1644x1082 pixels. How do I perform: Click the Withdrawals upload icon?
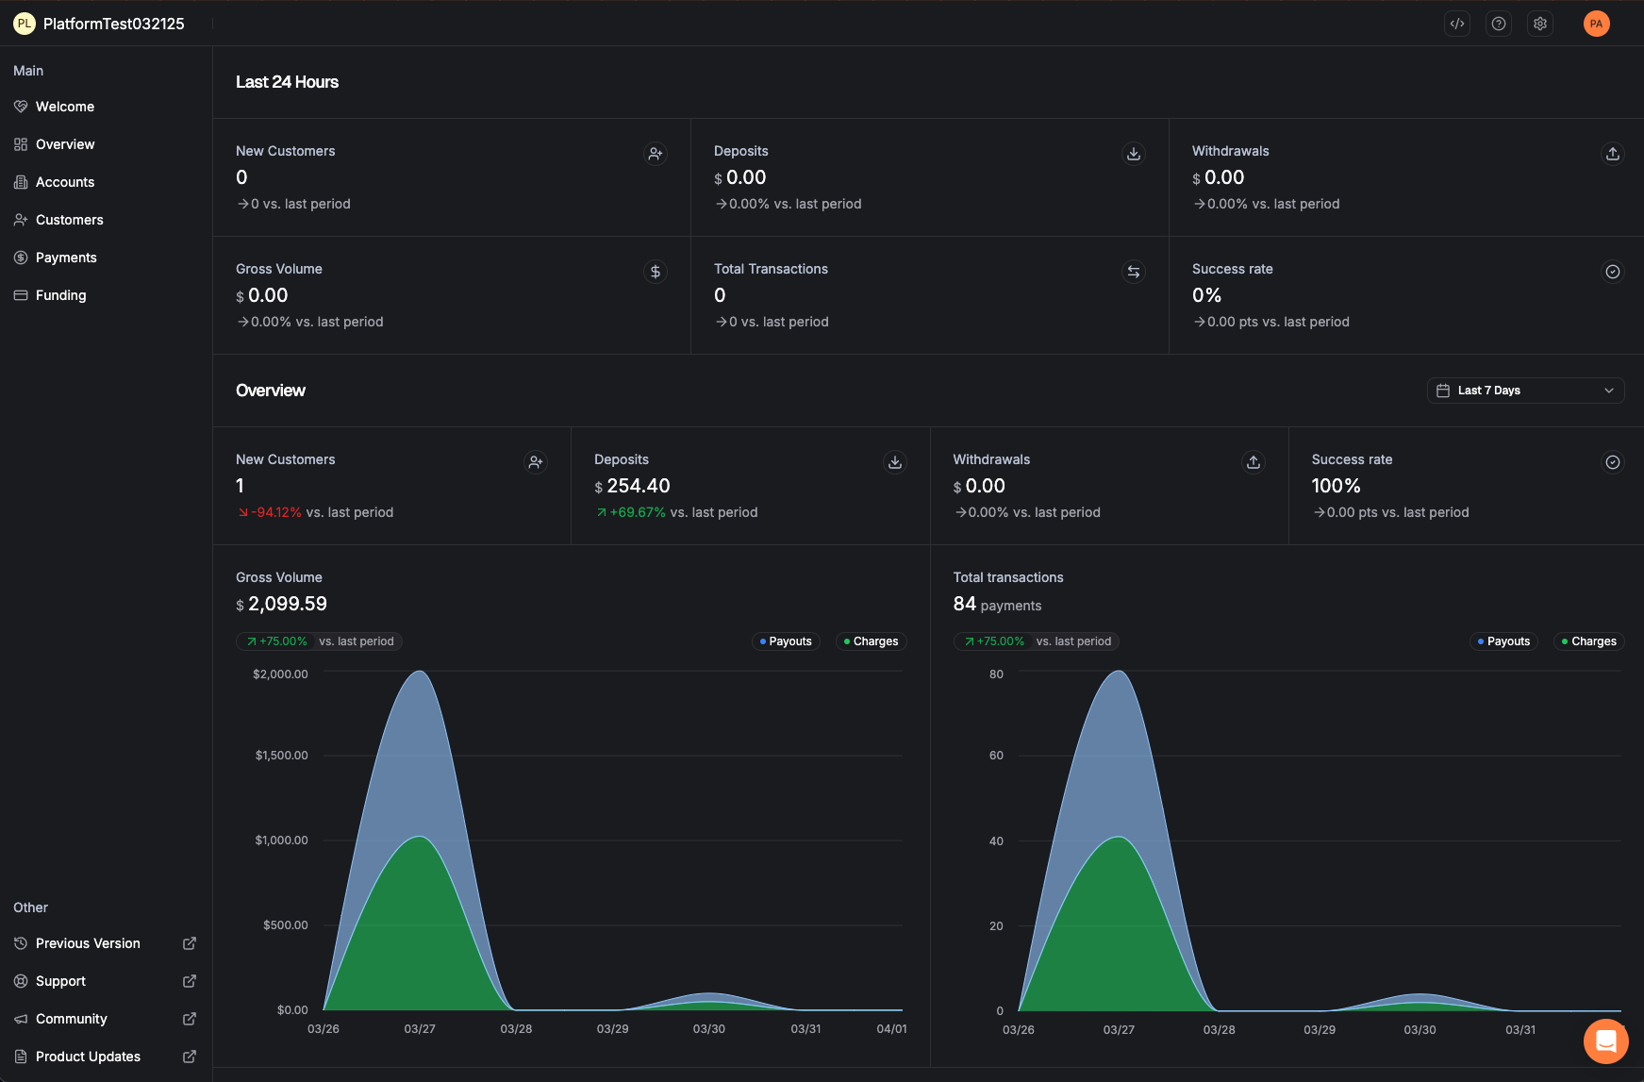tap(1612, 154)
